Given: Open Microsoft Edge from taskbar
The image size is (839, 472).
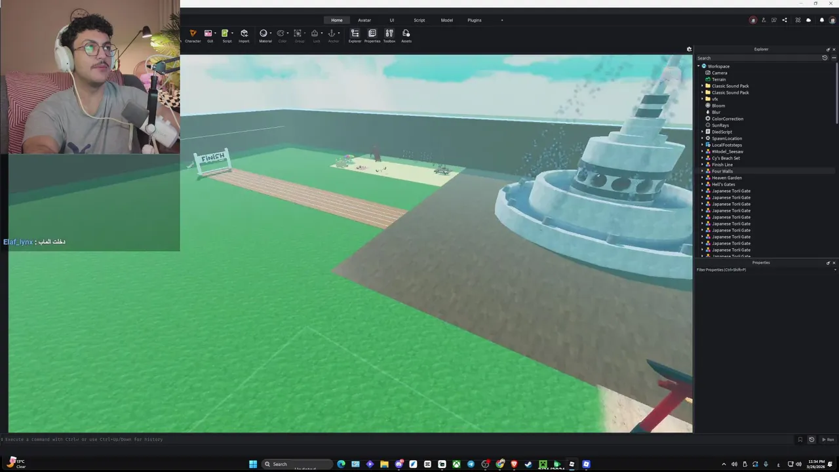Looking at the screenshot, I should coord(341,464).
